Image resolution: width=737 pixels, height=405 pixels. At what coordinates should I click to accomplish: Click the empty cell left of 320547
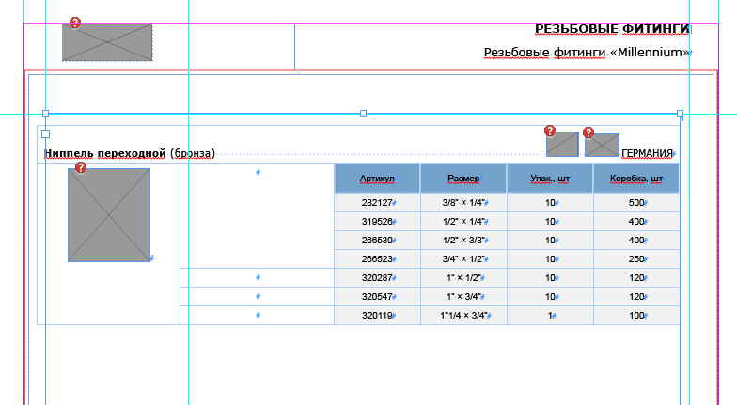[x=258, y=297]
